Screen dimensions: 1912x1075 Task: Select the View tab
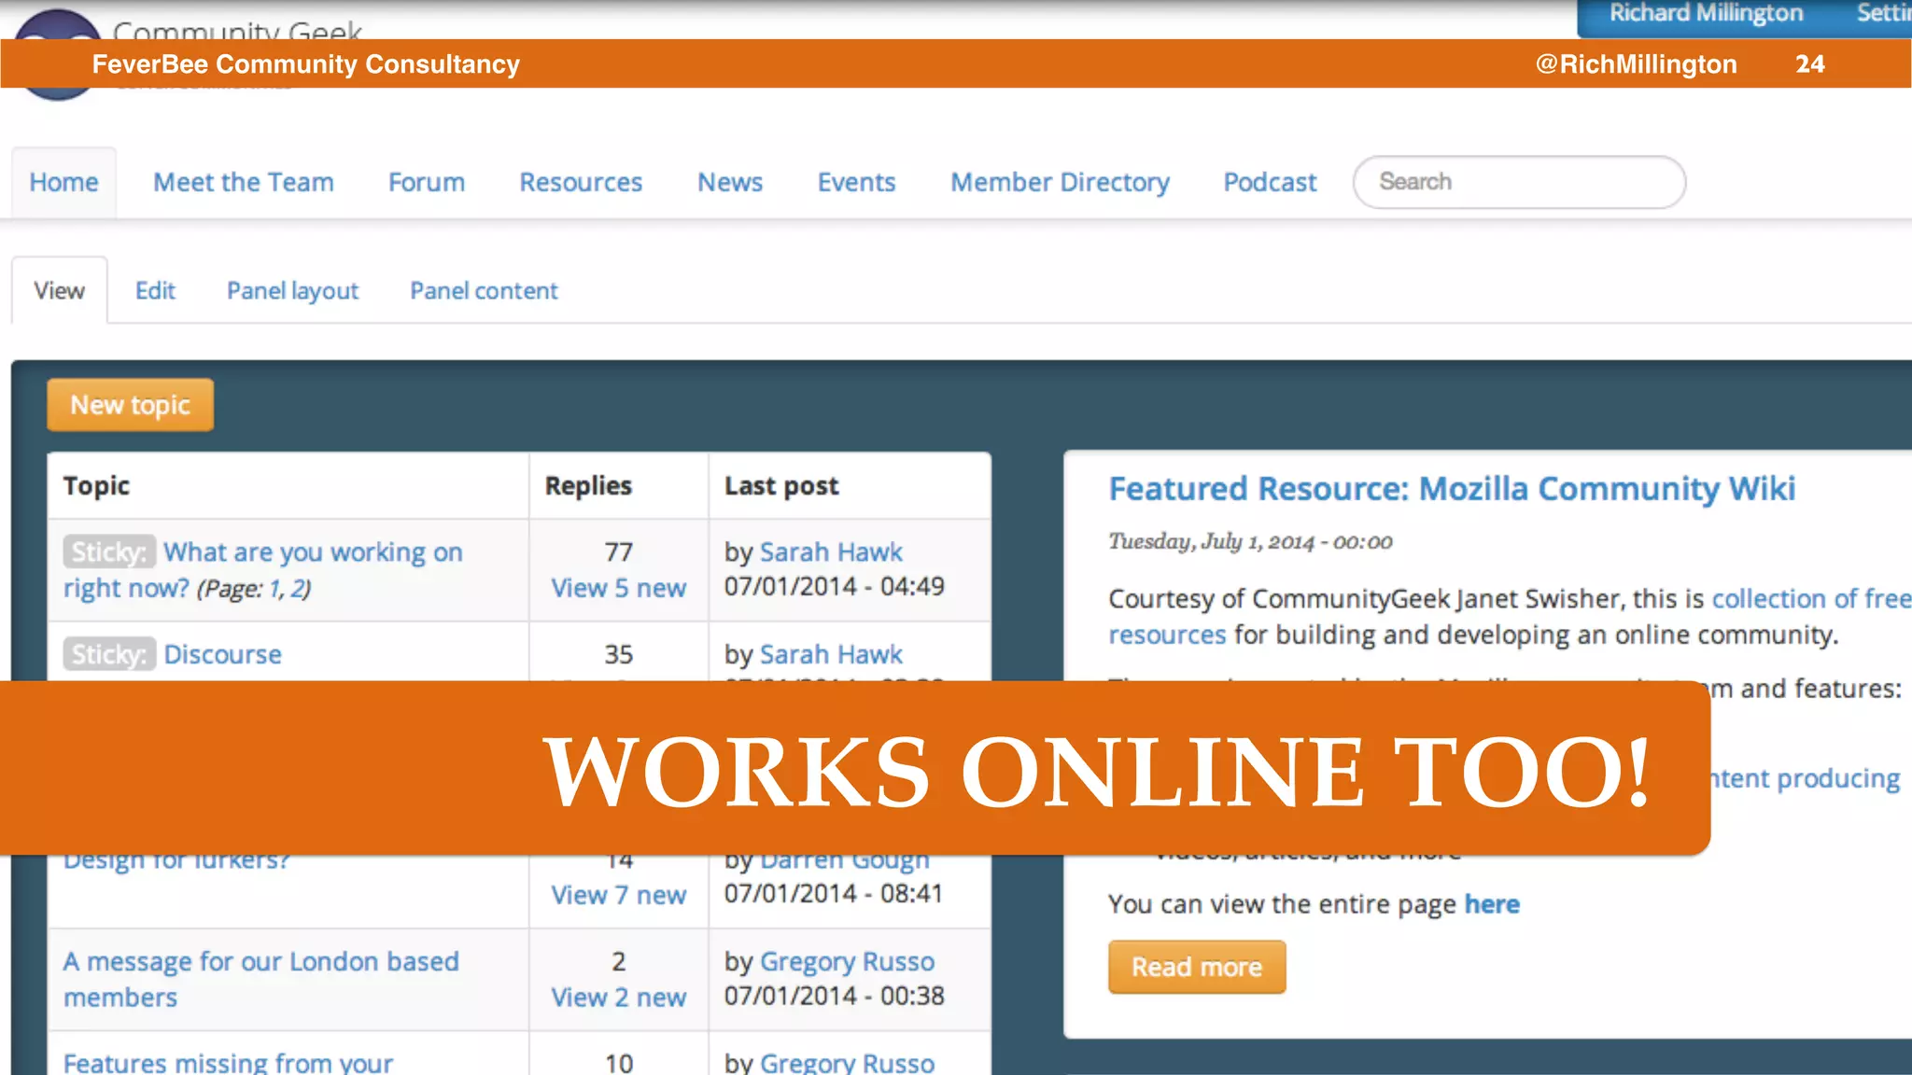[x=60, y=290]
